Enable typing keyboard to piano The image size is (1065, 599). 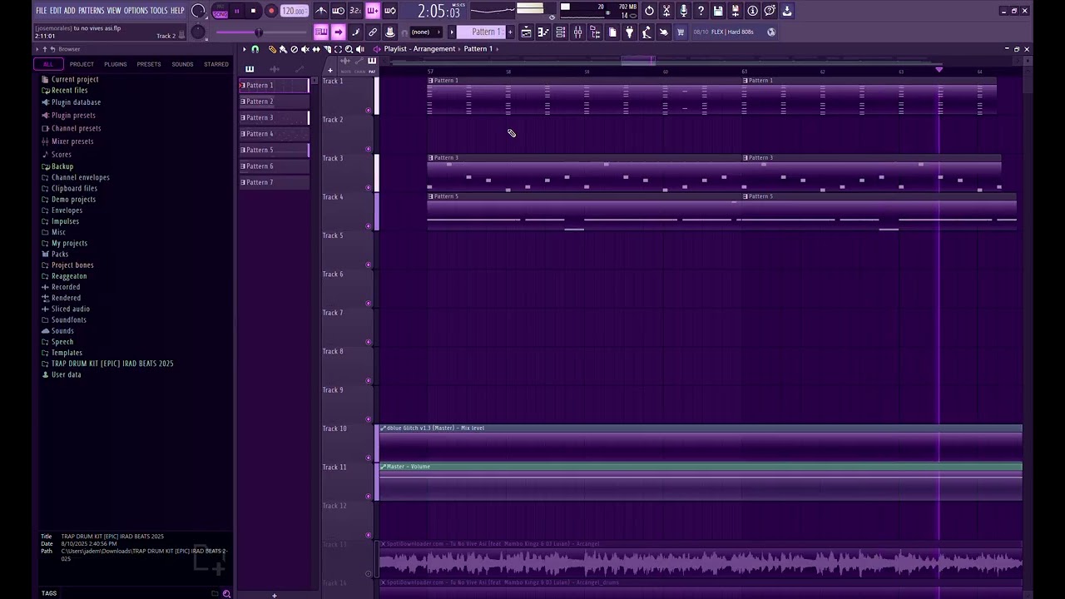pyautogui.click(x=321, y=32)
